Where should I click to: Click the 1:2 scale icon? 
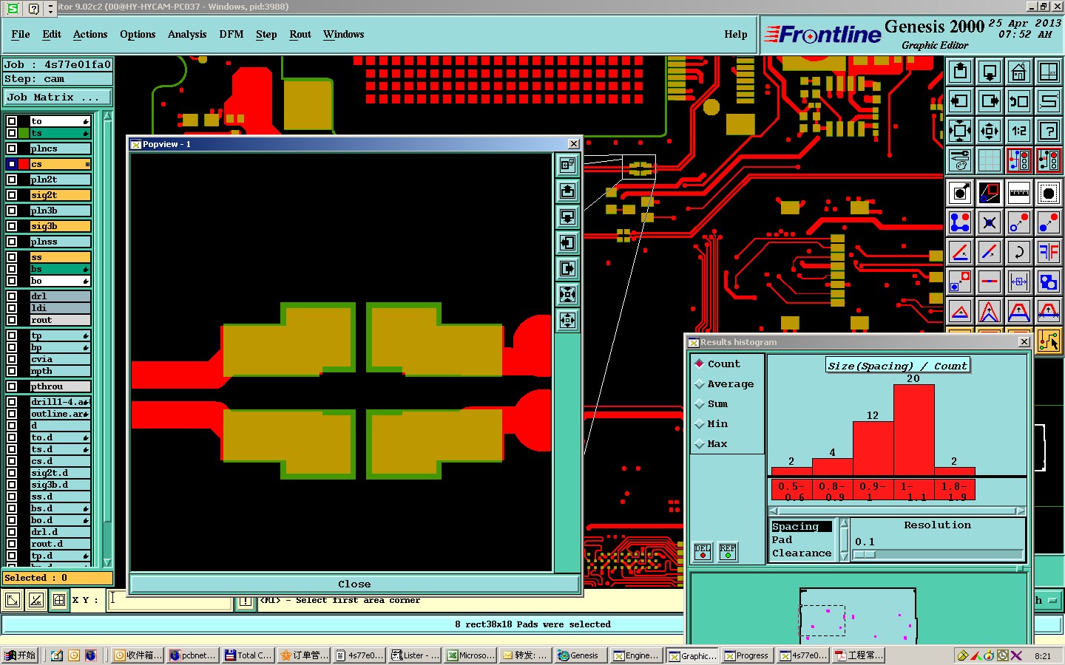1019,131
